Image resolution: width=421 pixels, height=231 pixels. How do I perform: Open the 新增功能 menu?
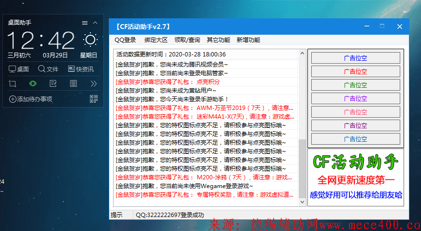pyautogui.click(x=248, y=40)
